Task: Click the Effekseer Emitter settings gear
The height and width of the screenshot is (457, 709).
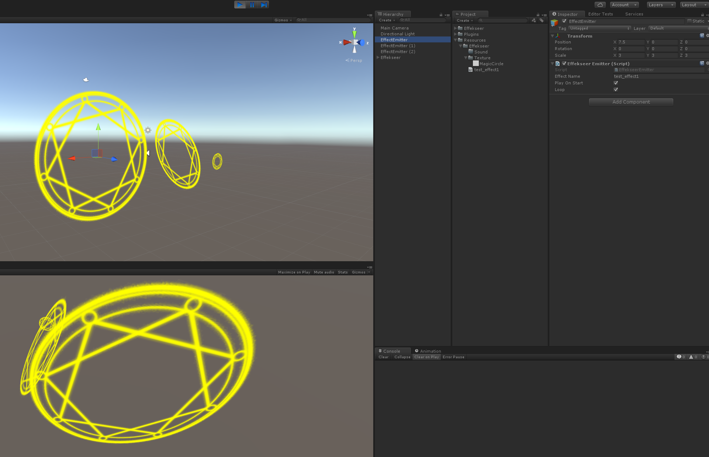Action: pos(707,63)
